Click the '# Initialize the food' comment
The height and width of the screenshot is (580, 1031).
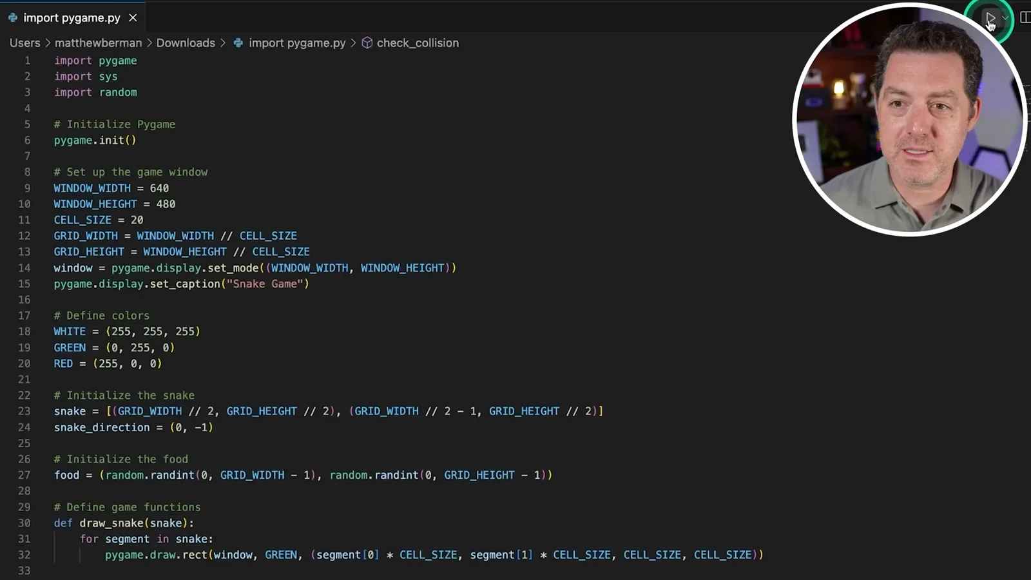click(121, 459)
